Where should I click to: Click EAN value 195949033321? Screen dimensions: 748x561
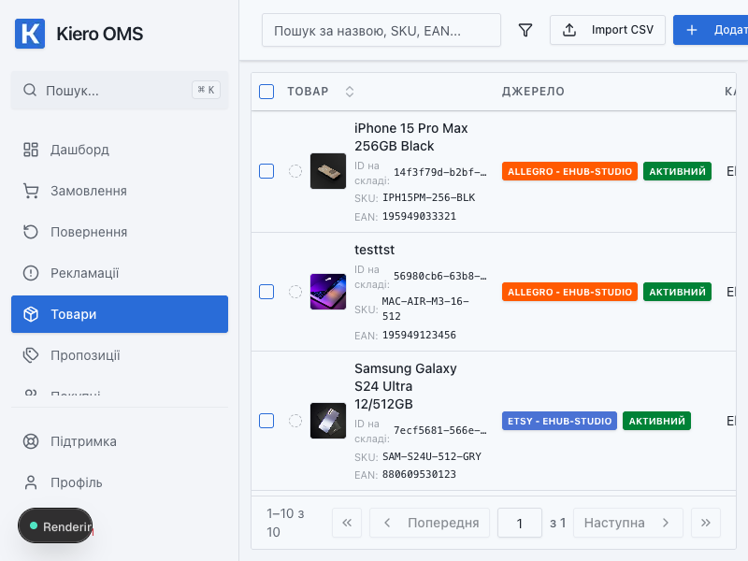[419, 216]
